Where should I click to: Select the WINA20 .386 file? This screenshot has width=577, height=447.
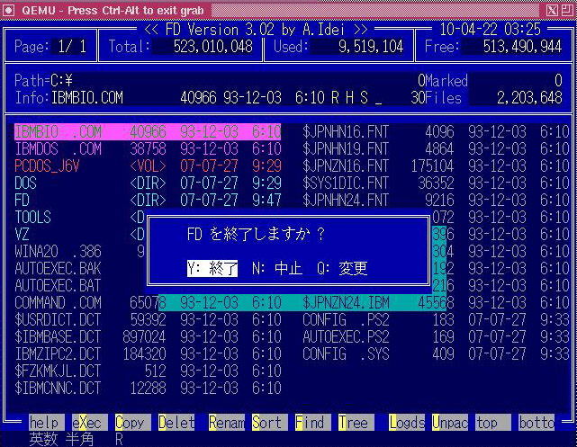point(79,252)
